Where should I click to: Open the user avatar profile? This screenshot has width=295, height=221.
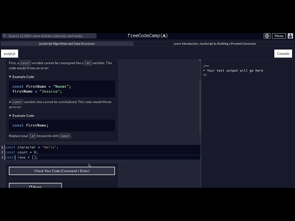pos(290,36)
